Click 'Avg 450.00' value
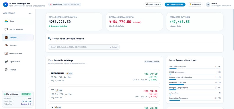The image size is (234, 109). tap(56, 98)
